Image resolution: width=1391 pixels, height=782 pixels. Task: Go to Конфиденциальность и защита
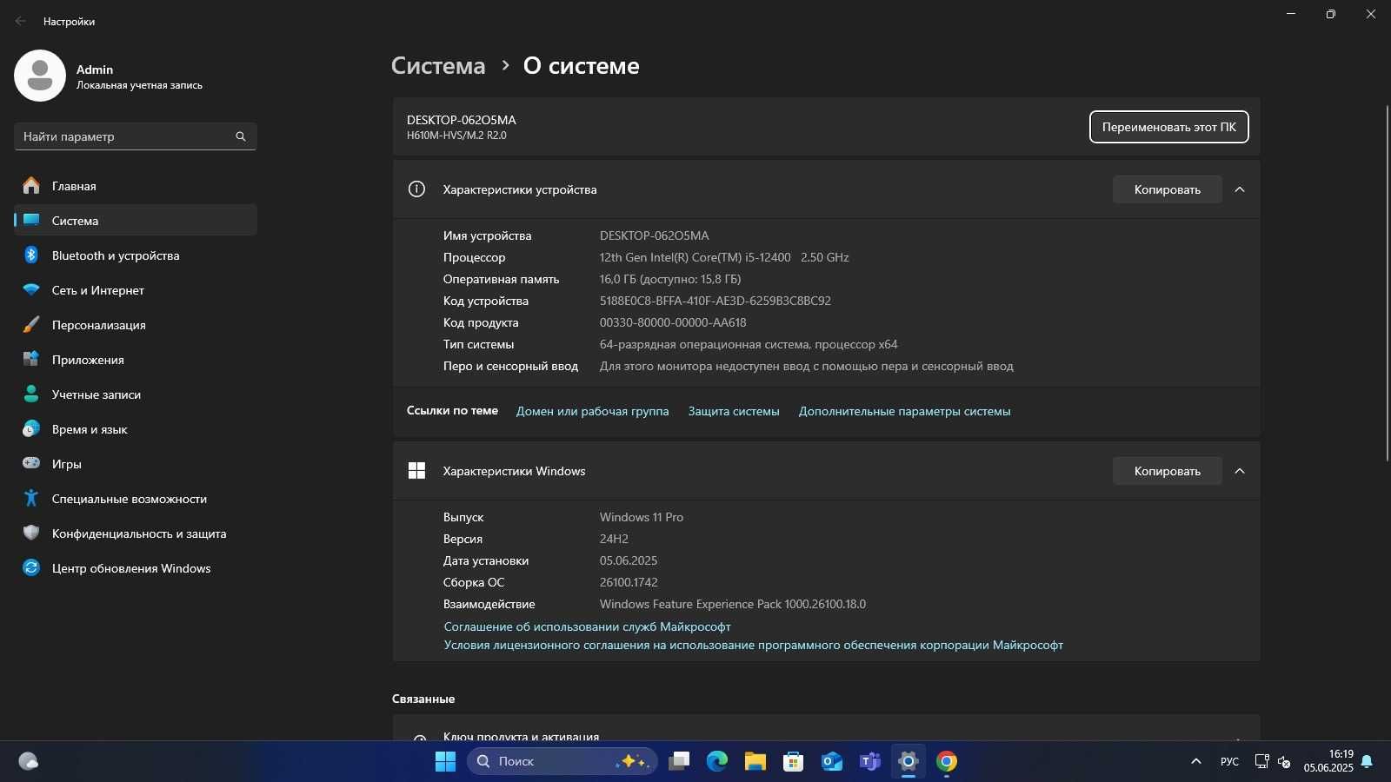coord(136,533)
